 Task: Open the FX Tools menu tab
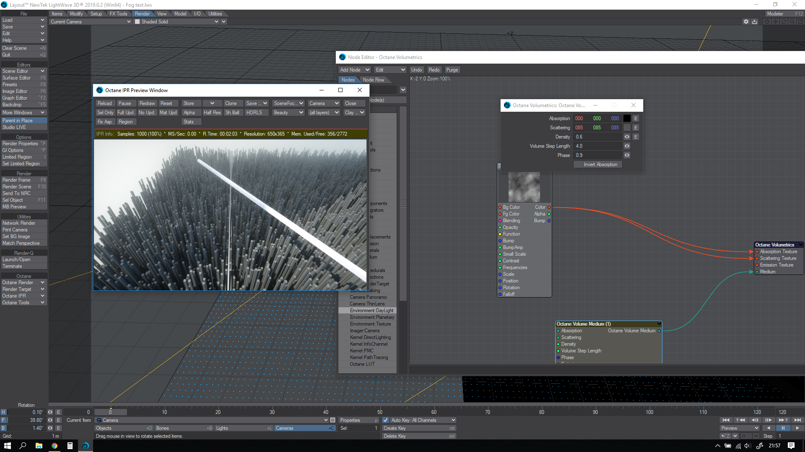119,14
